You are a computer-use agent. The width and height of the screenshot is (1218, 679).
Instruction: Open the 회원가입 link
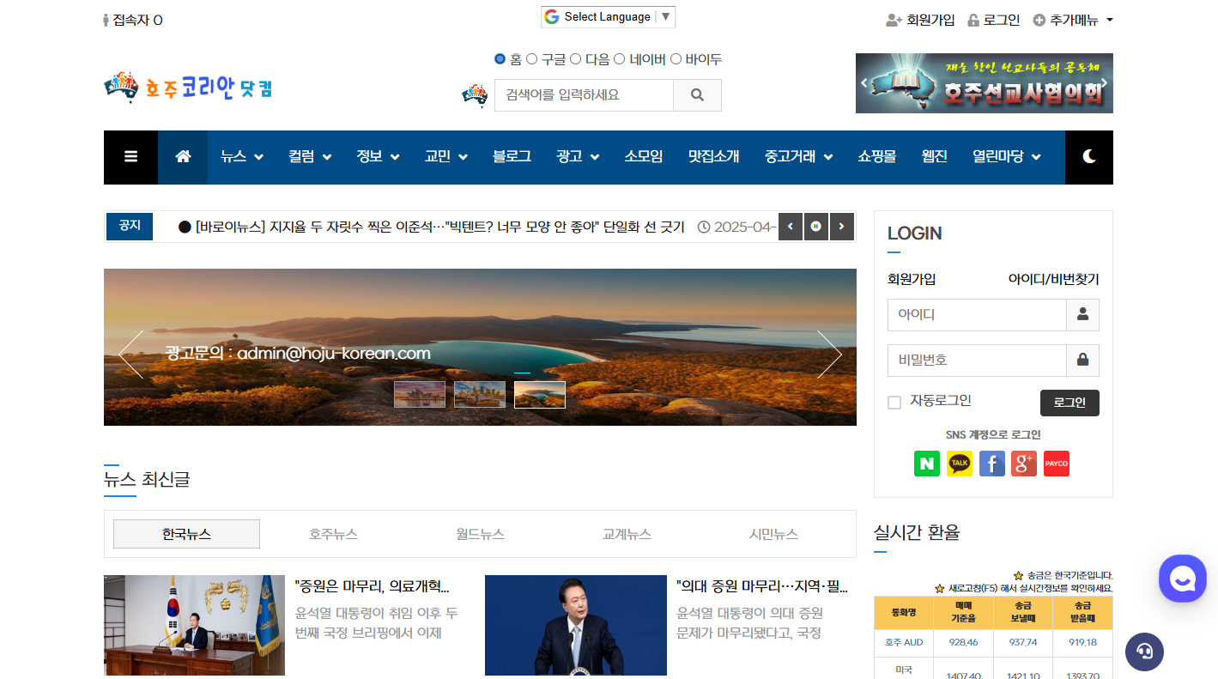[x=922, y=20]
